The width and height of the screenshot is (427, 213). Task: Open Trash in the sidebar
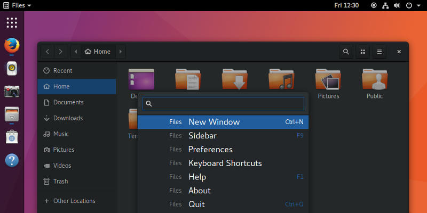[x=77, y=181]
